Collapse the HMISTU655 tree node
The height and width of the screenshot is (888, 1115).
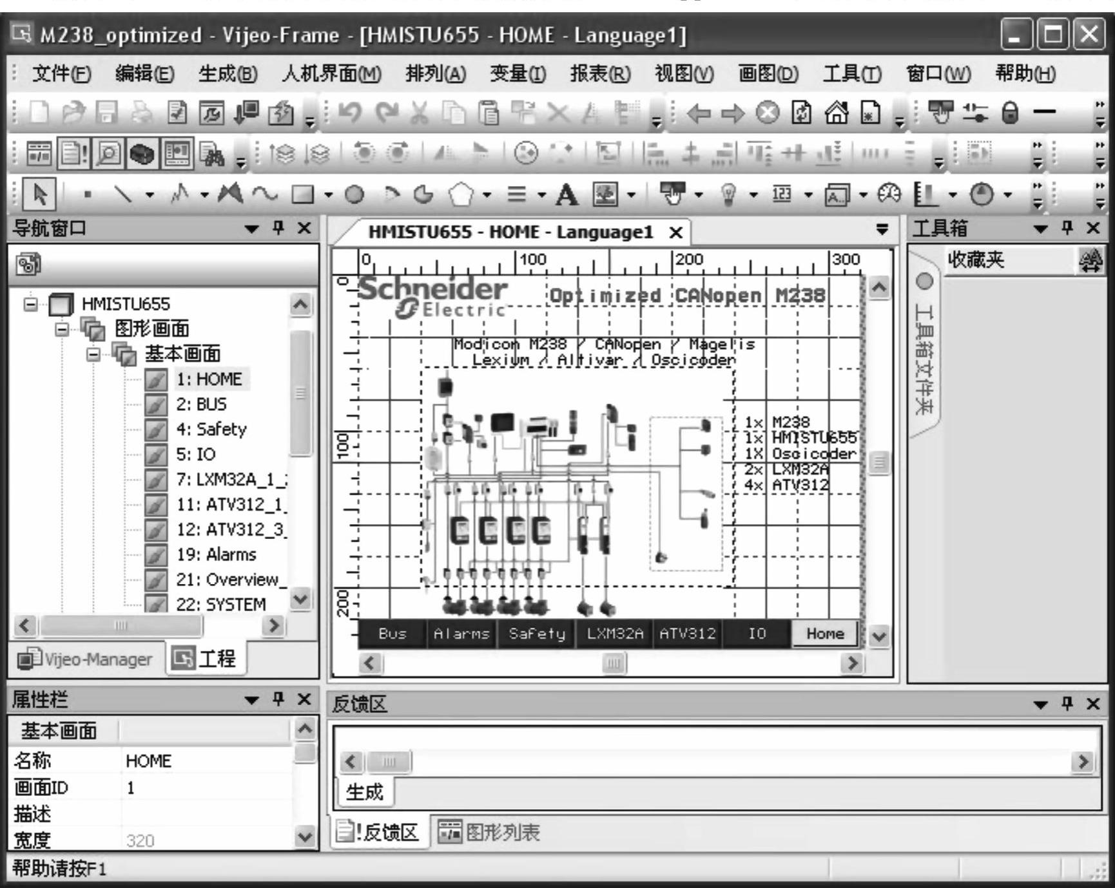[x=30, y=303]
